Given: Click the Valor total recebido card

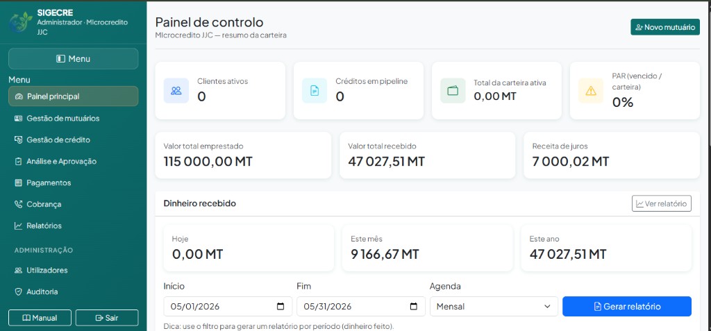Looking at the screenshot, I should click(427, 155).
